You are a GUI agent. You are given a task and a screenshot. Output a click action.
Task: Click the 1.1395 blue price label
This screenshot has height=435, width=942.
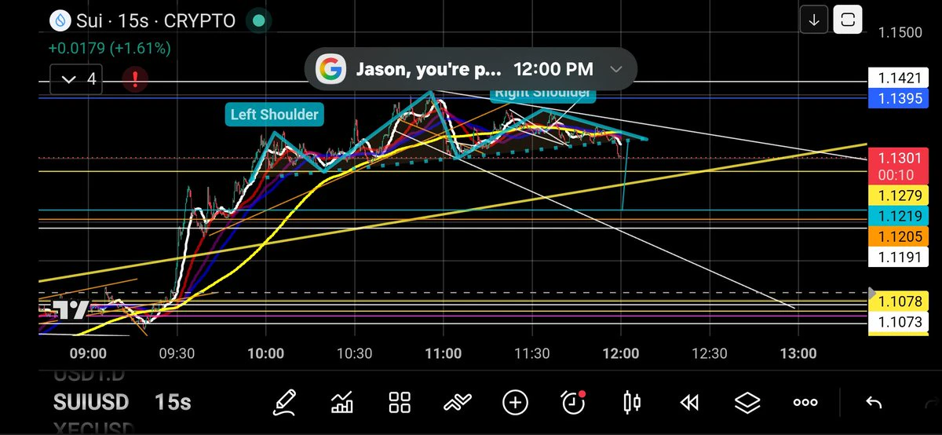[900, 98]
